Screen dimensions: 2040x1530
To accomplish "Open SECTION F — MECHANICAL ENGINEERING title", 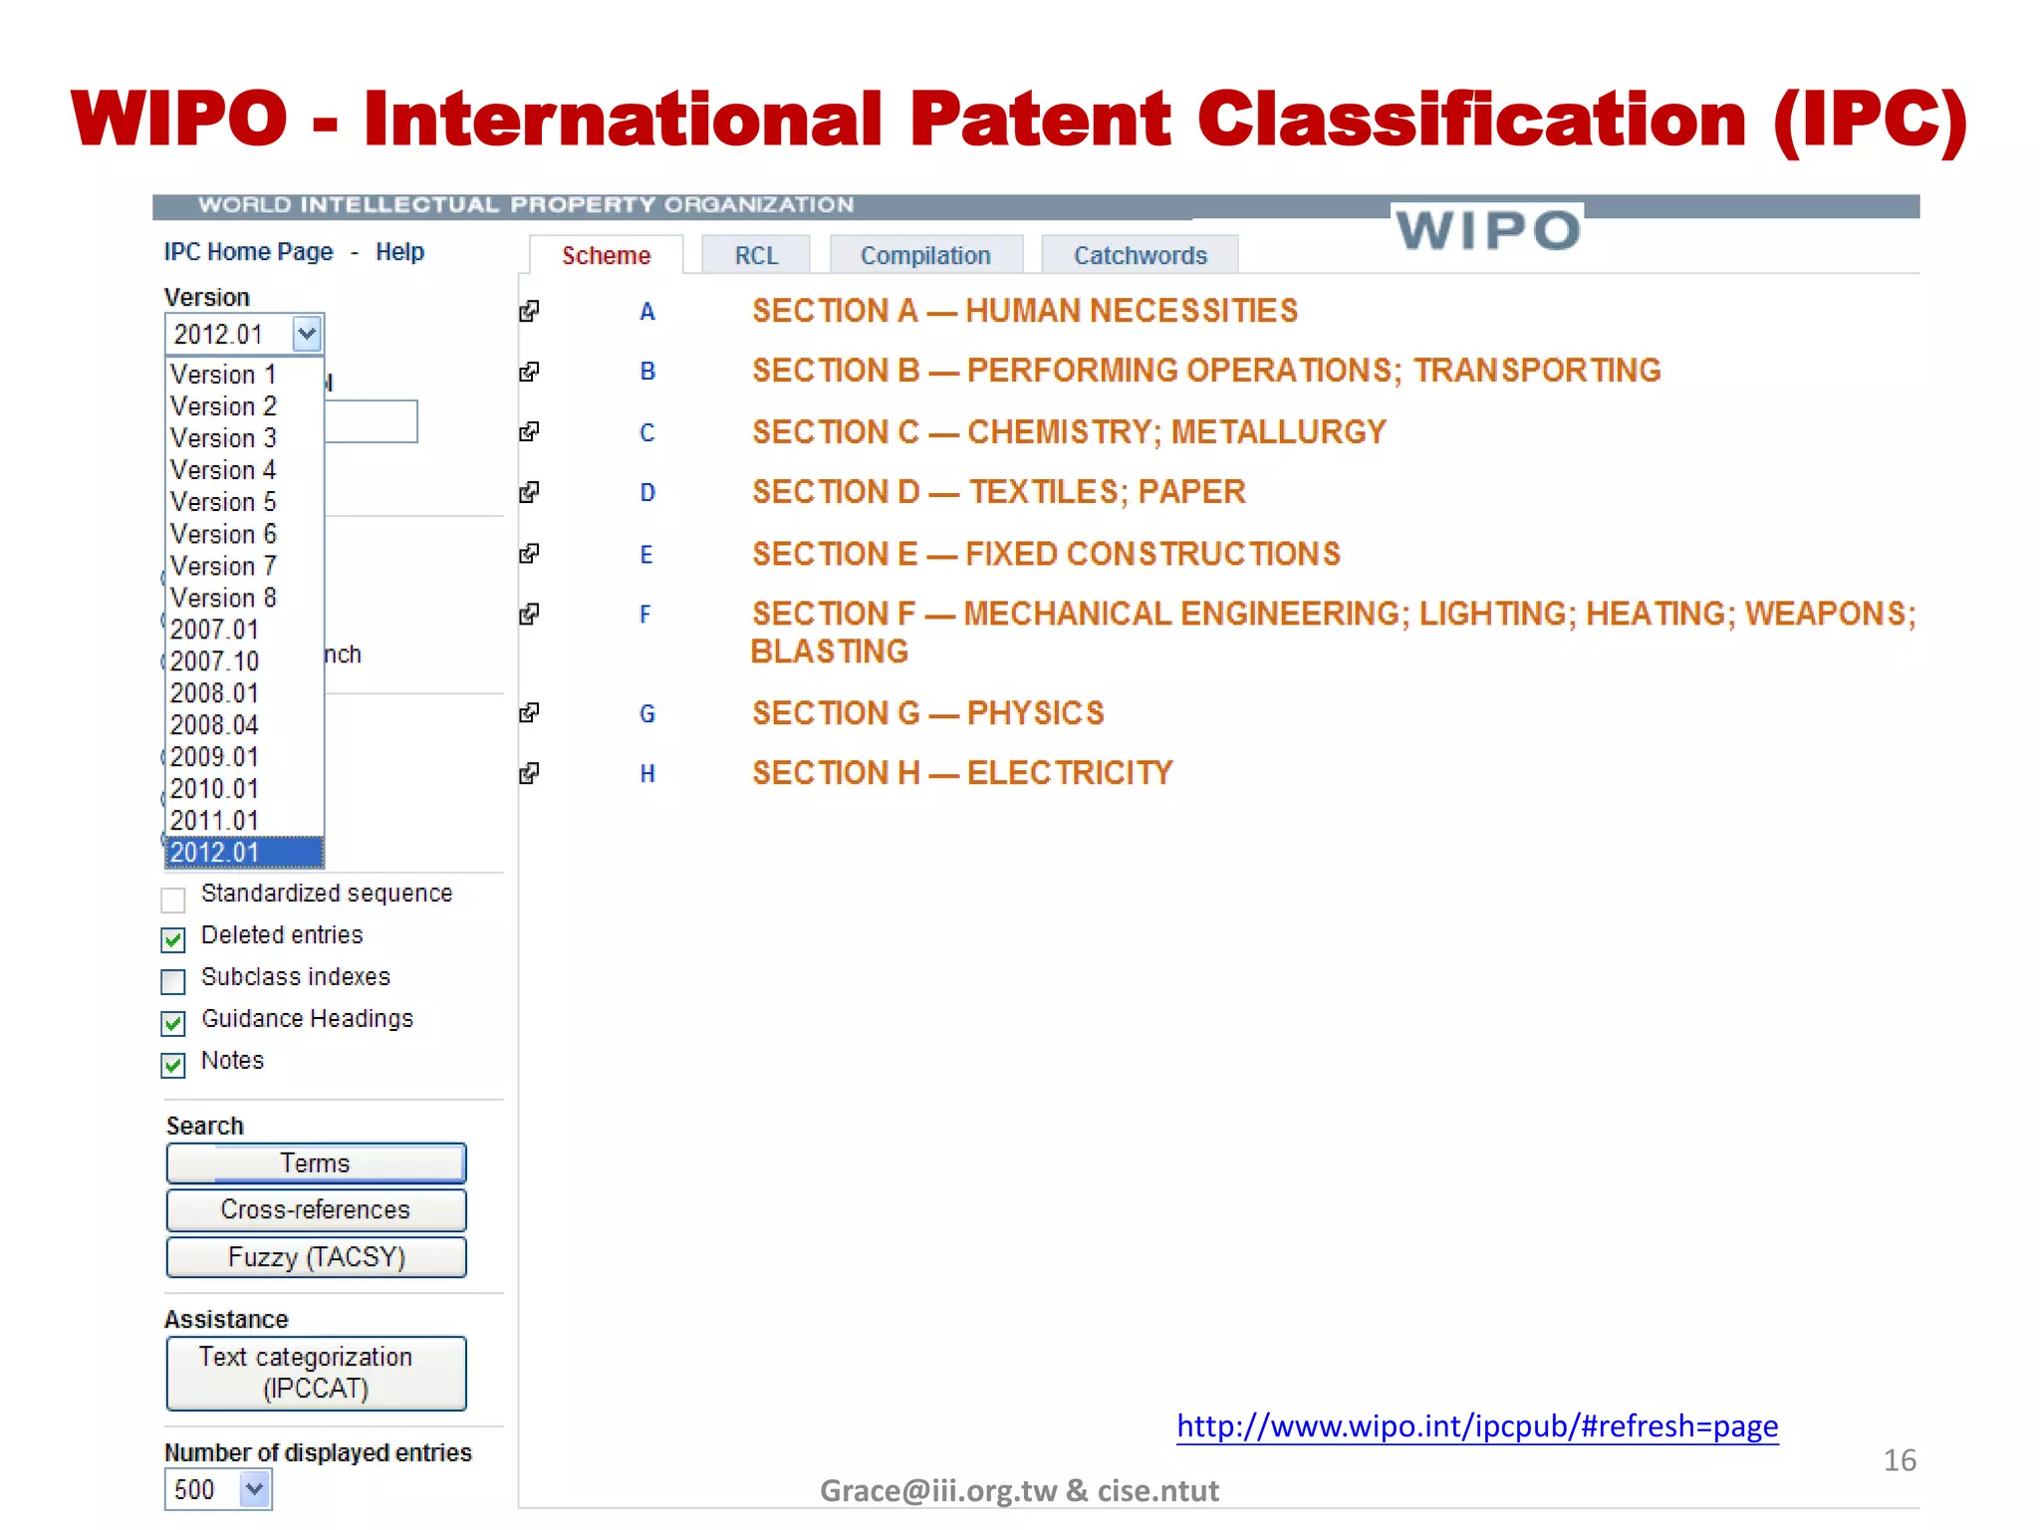I will coord(1334,633).
